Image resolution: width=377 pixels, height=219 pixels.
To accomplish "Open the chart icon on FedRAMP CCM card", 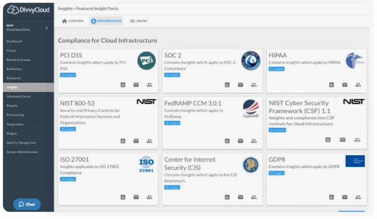I will 227,141.
